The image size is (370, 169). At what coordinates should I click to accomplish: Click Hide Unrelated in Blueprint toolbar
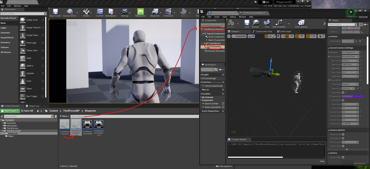pyautogui.click(x=279, y=24)
